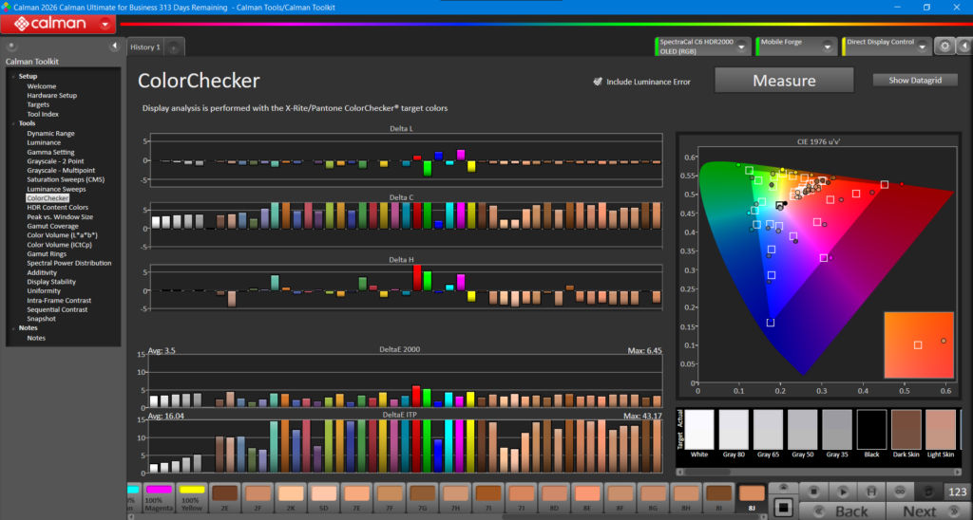Click the play/read continuous icon

tap(843, 491)
